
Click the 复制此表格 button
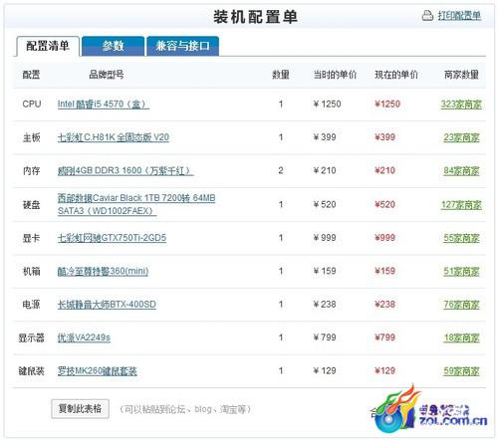click(80, 409)
